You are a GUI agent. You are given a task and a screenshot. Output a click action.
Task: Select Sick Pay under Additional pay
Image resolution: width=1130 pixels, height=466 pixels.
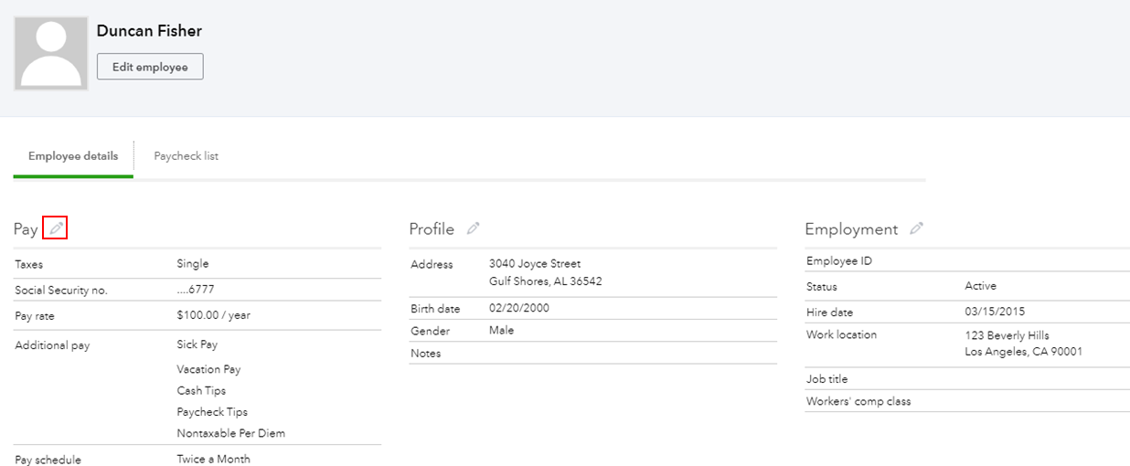(x=197, y=344)
